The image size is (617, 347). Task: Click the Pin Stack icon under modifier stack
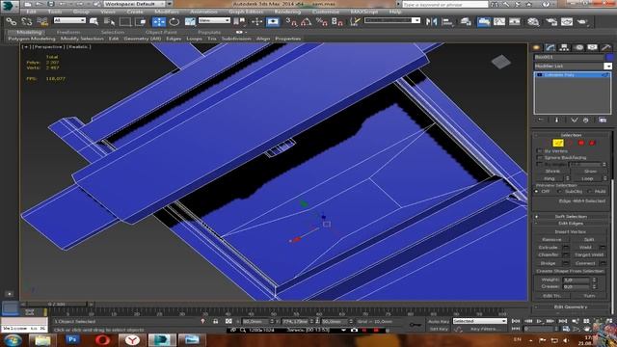(540, 120)
